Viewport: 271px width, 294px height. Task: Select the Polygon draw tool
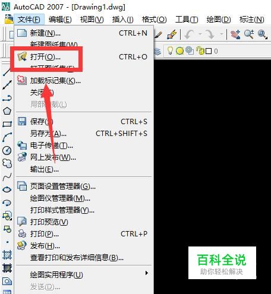click(7, 111)
